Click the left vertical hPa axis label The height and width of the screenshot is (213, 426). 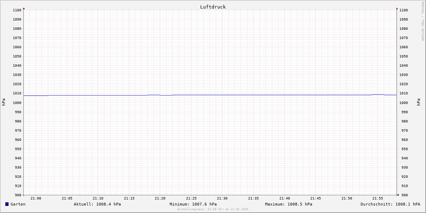[4, 102]
